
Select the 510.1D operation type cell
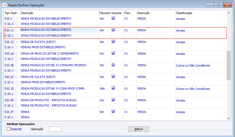[x=11, y=88]
